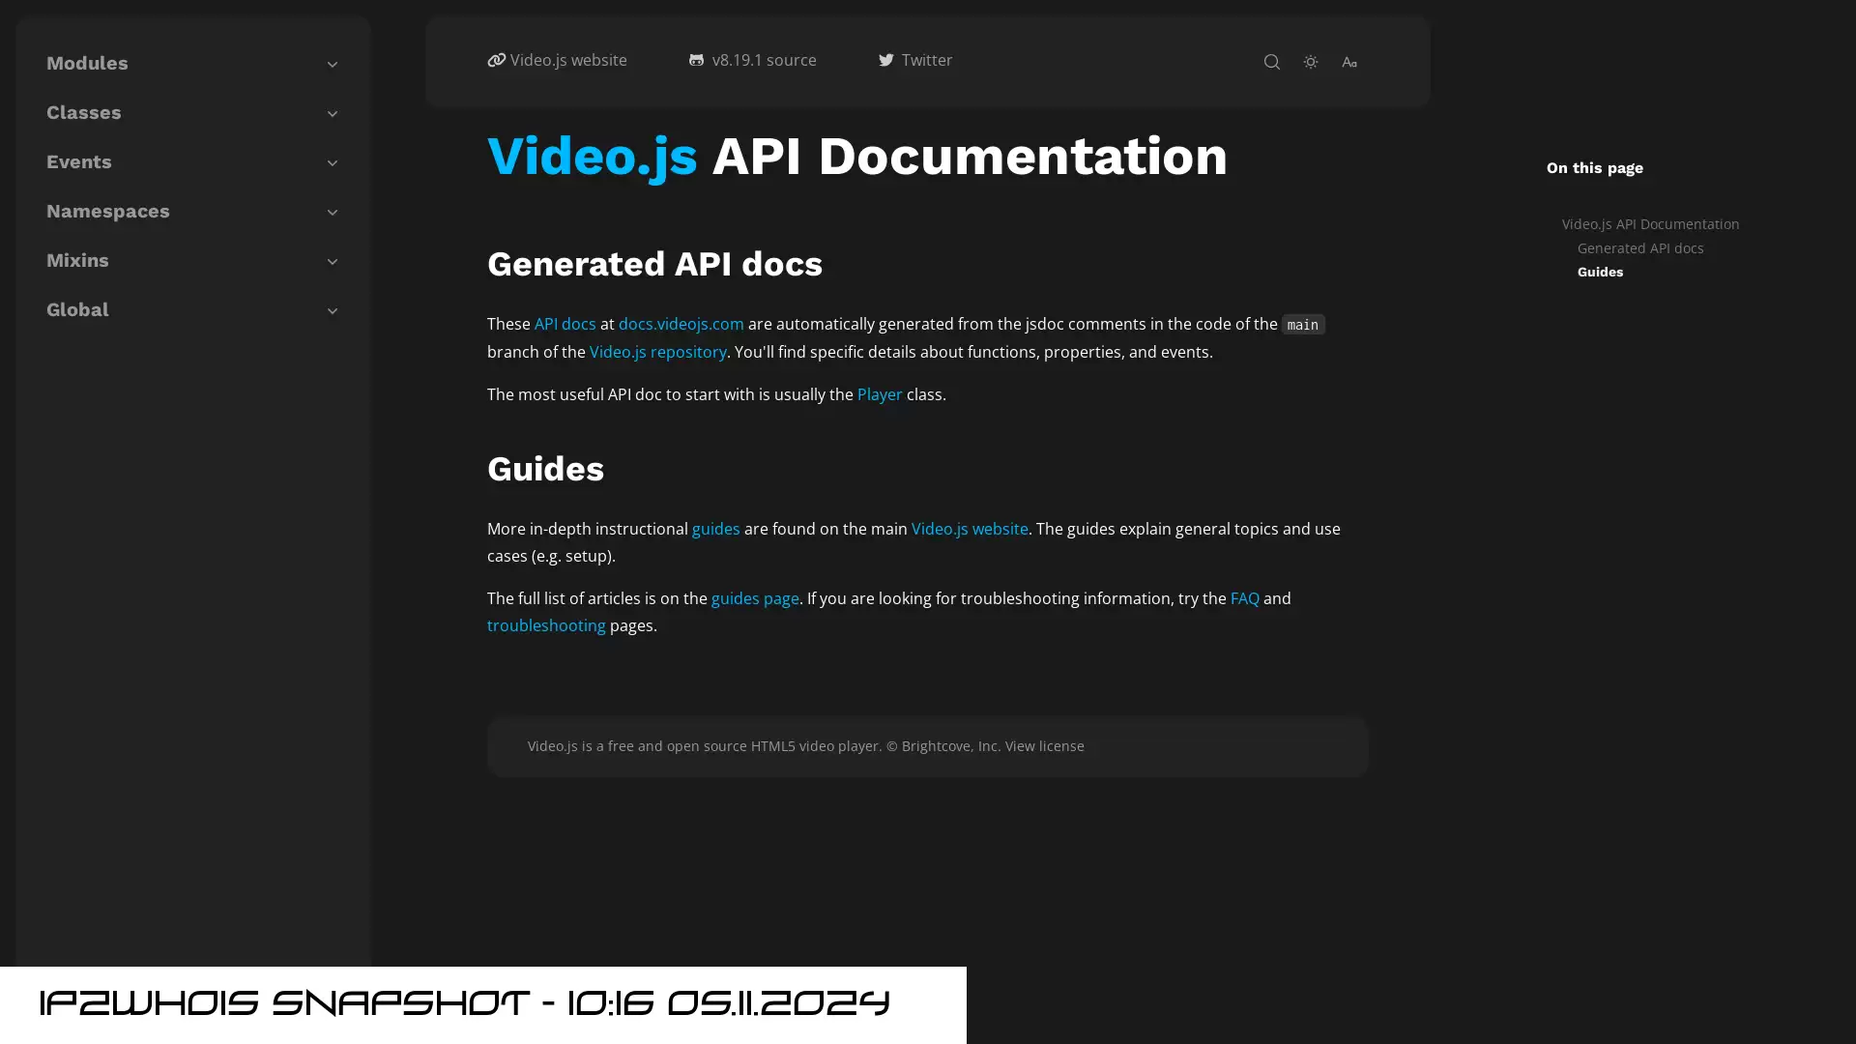Click the guides page link
Screen dimensions: 1856x1044
coord(753,597)
